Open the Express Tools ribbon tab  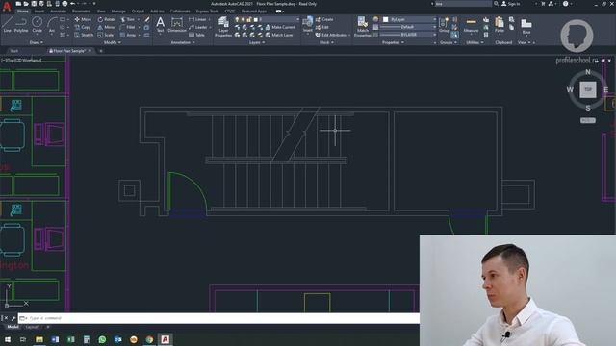click(x=207, y=11)
